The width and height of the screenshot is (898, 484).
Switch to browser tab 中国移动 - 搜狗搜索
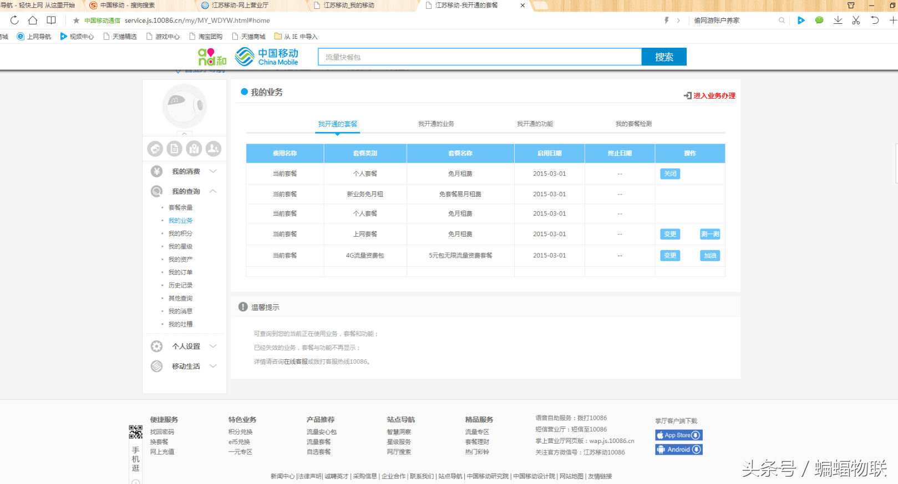point(128,5)
